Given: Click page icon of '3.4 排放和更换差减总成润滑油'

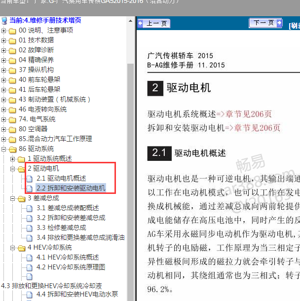Looking at the screenshot, I should point(30,238).
